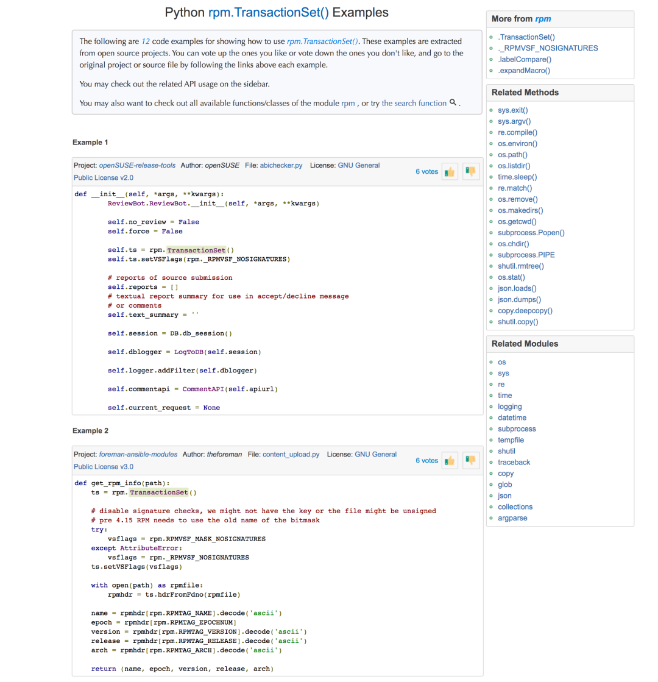Viewport: 658px width, 682px height.
Task: Upvote Example 2 with thumbs-up icon
Action: (450, 461)
